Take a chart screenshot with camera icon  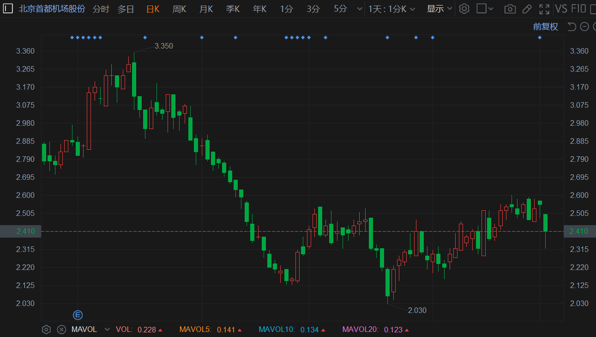coord(510,9)
